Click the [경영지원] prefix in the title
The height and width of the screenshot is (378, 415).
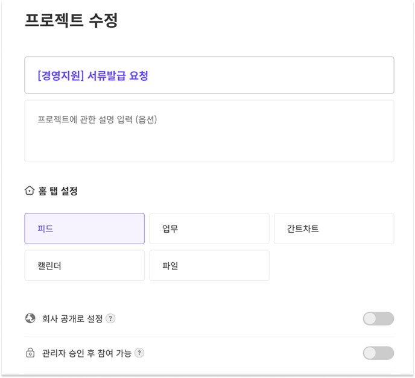point(60,76)
